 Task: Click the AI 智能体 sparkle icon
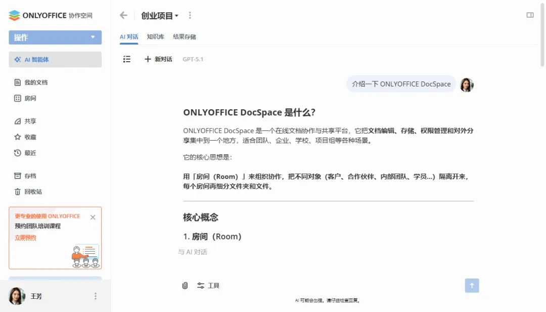coord(17,60)
